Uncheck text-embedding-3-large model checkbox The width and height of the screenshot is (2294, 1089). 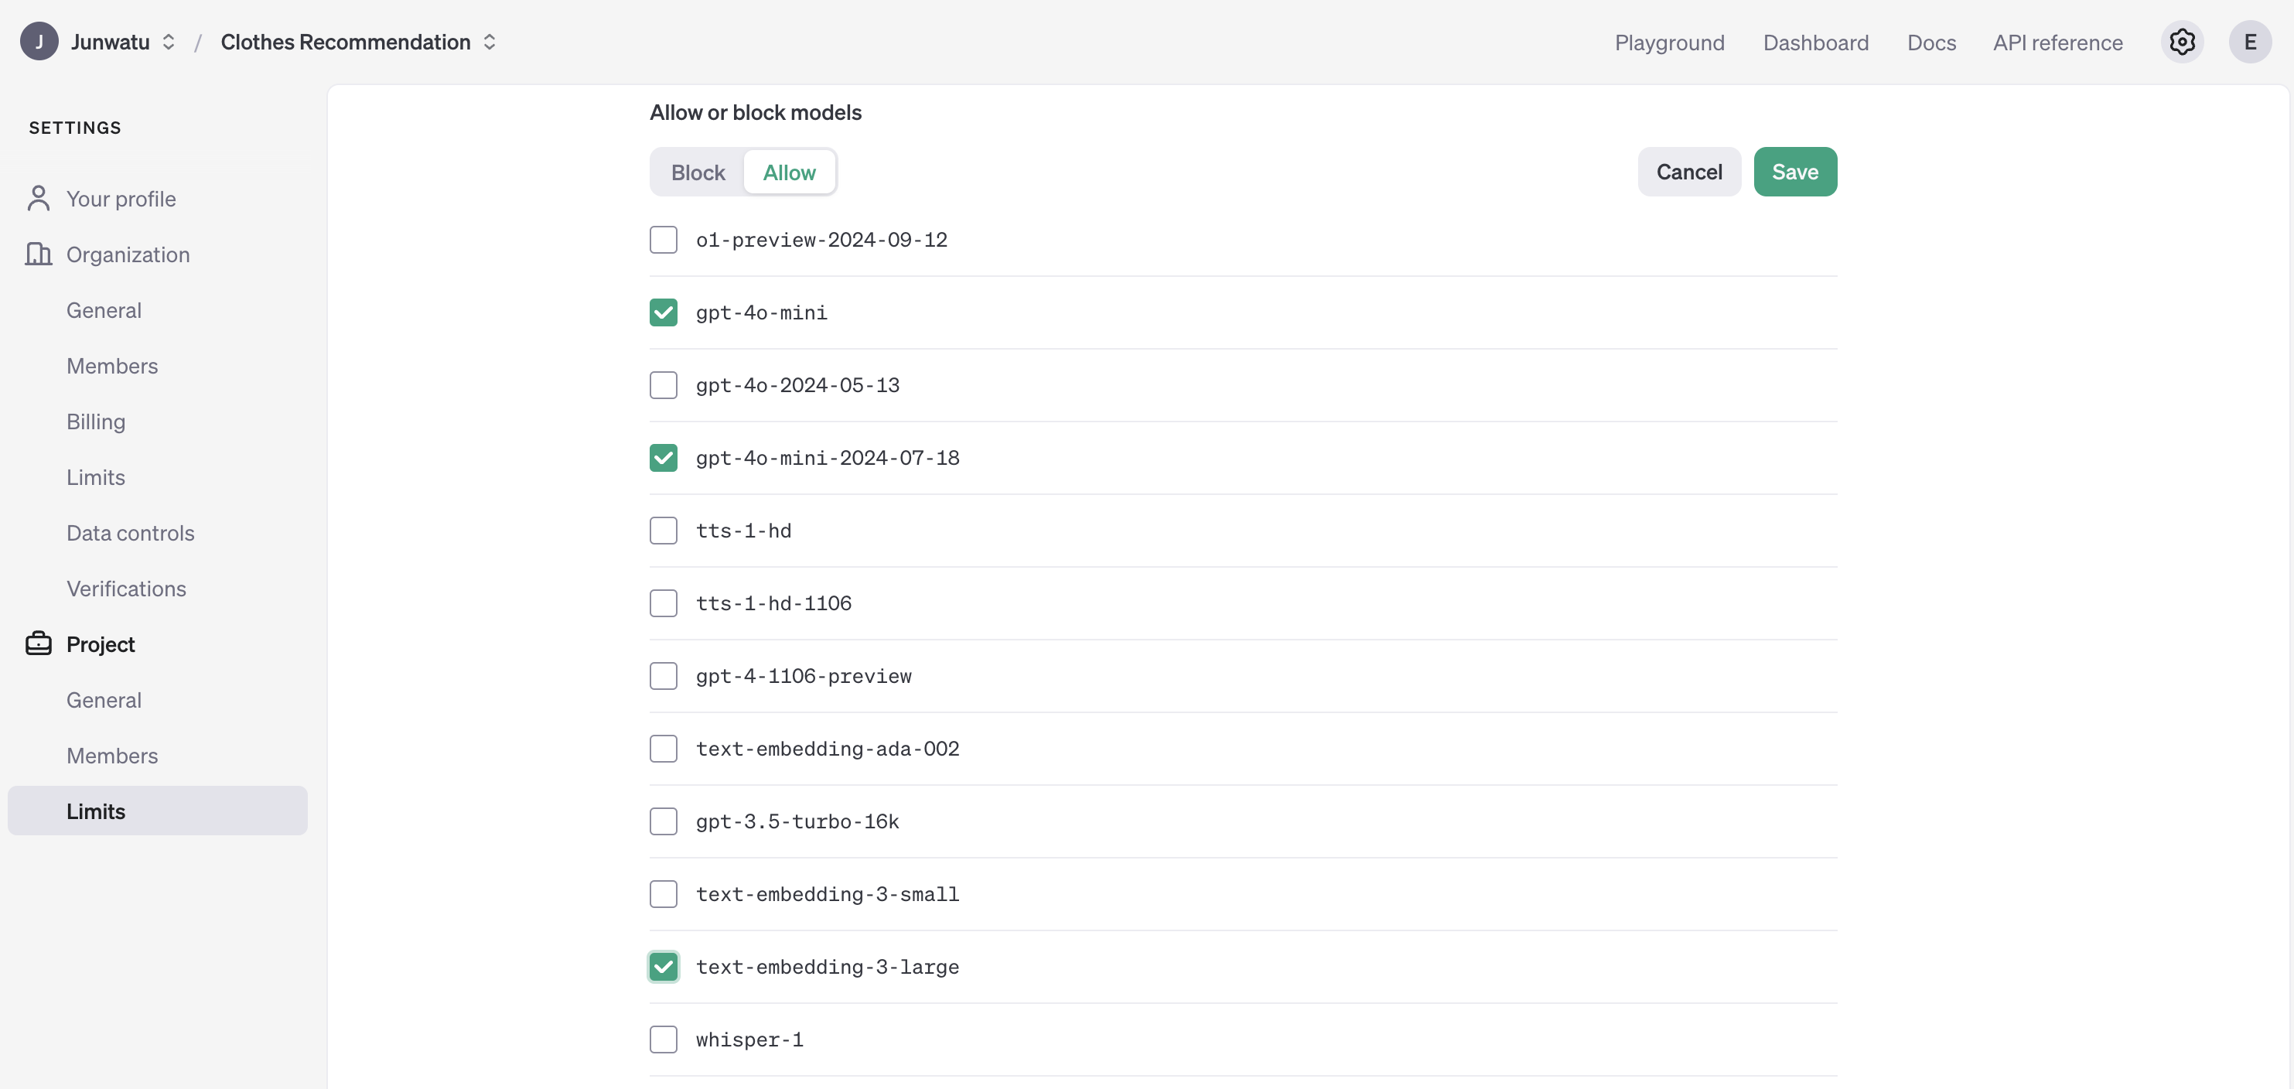664,967
